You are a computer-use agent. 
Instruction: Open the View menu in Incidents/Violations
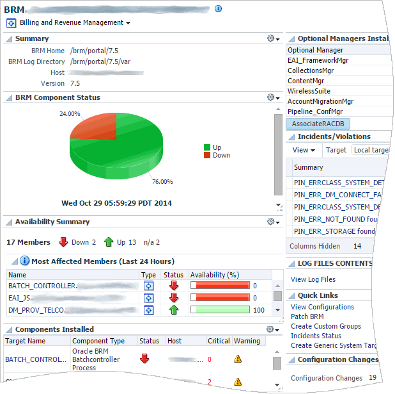click(x=304, y=150)
